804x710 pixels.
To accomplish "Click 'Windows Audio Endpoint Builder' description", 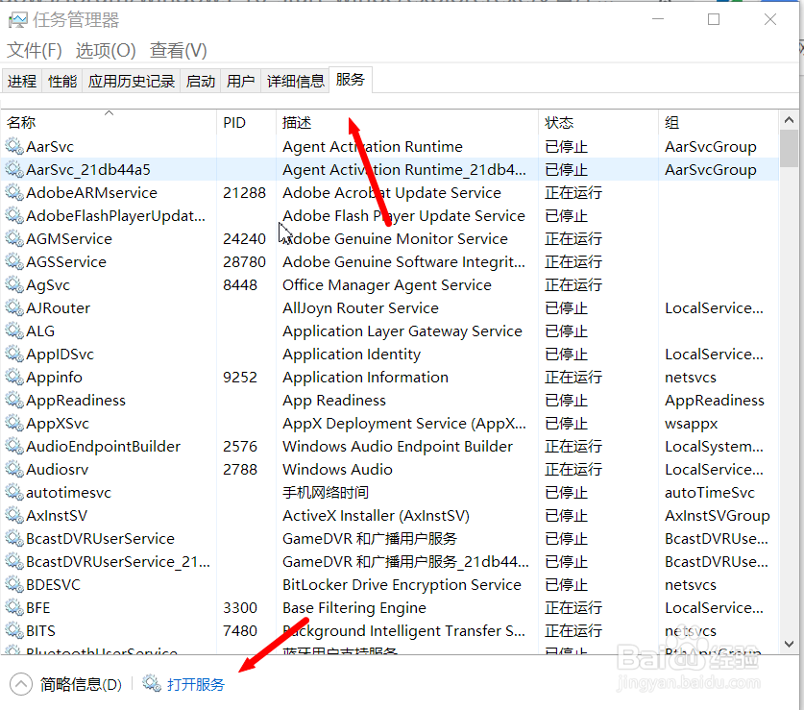I will pyautogui.click(x=398, y=447).
